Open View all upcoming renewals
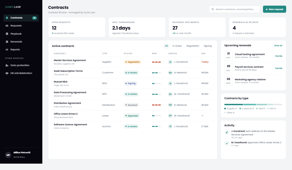This screenshot has width=292, height=170. [x=278, y=45]
